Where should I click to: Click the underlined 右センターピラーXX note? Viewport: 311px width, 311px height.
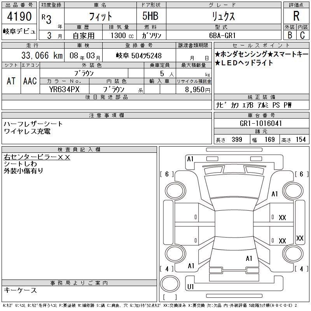[x=37, y=157]
